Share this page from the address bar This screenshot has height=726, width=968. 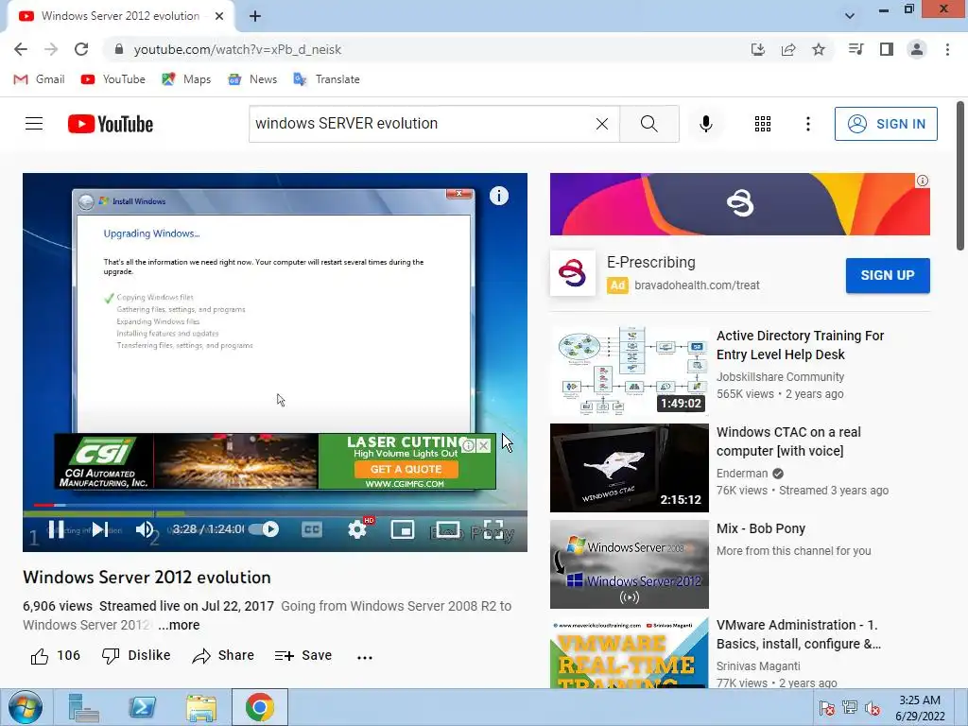click(x=788, y=49)
